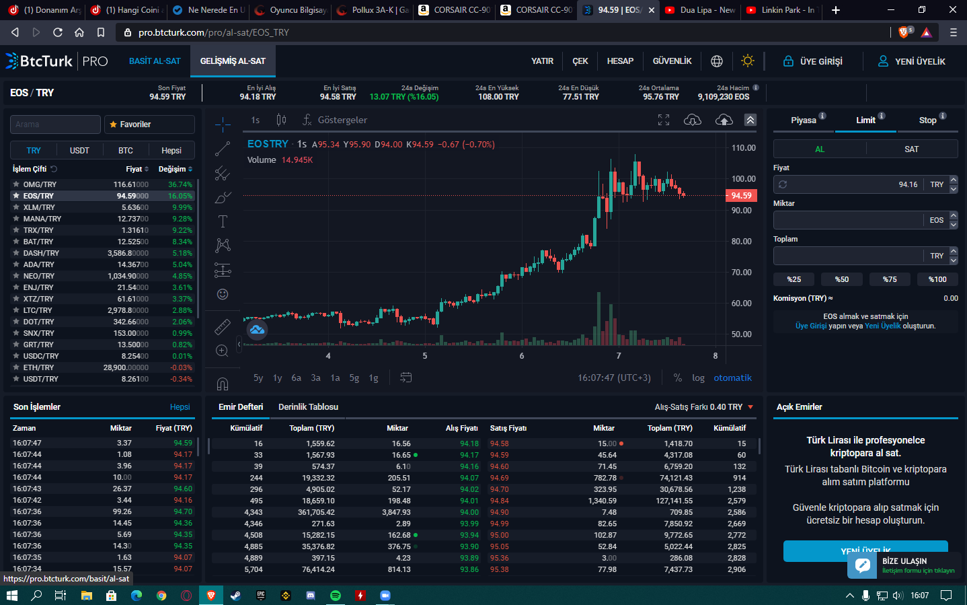Collapse the chart panel with double-chevron
The height and width of the screenshot is (605, 967).
(750, 120)
